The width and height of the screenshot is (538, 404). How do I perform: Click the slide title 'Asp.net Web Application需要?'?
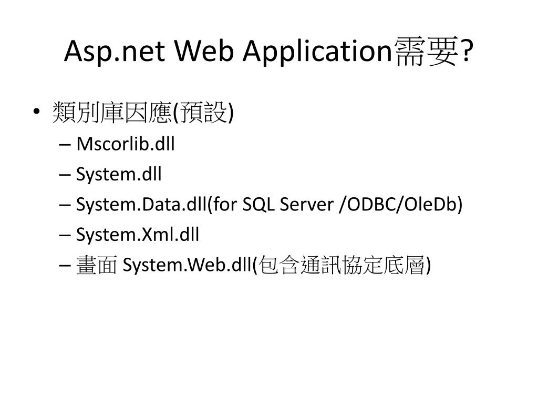pyautogui.click(x=268, y=51)
